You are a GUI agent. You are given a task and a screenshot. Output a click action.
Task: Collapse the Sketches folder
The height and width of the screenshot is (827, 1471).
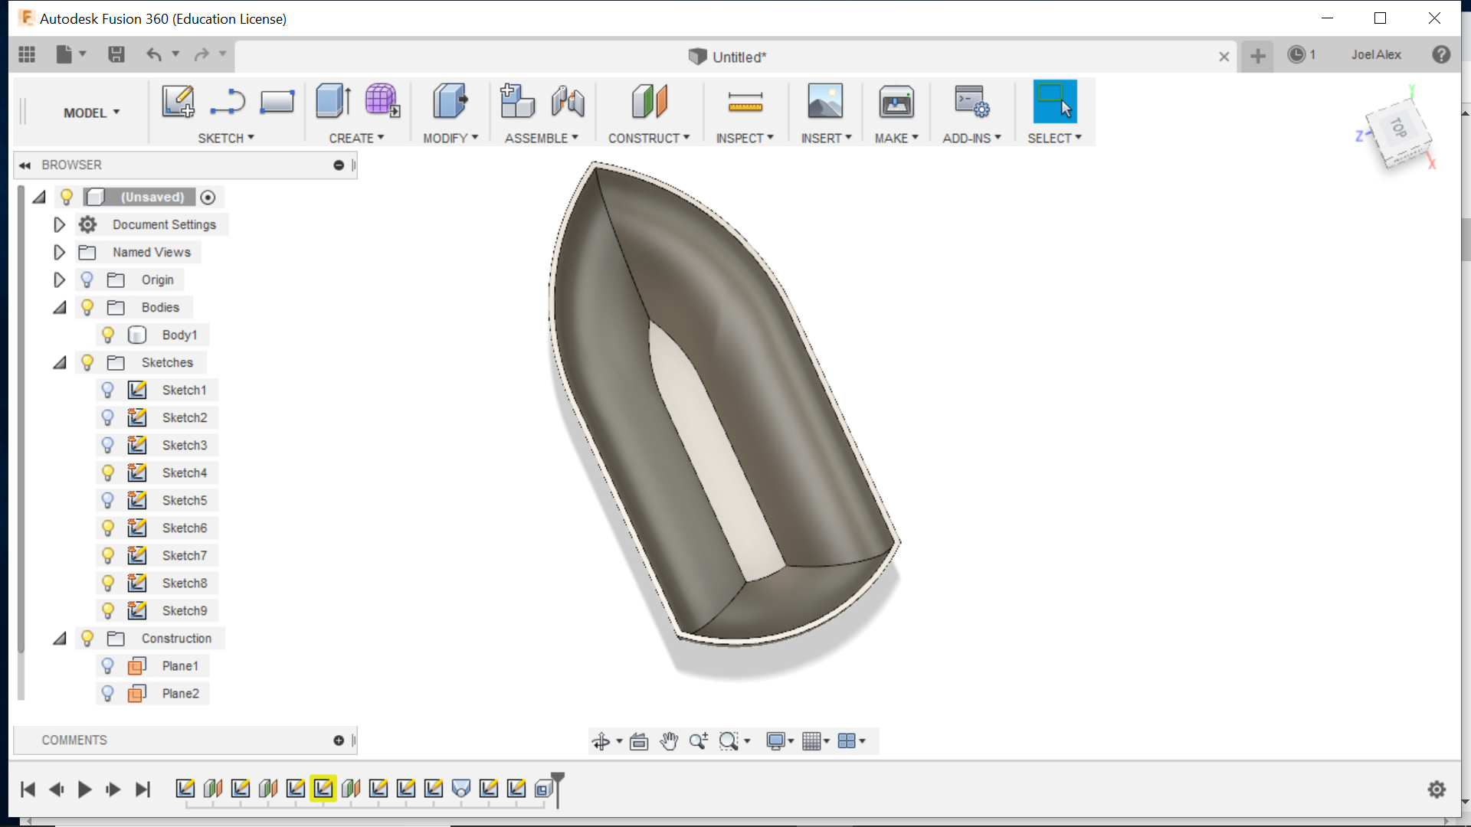tap(59, 362)
